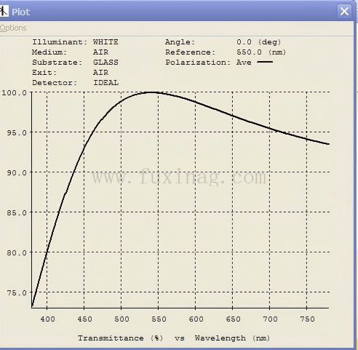Viewport: 358px width, 350px height.
Task: Click the 500 x-axis label
Action: pyautogui.click(x=122, y=319)
